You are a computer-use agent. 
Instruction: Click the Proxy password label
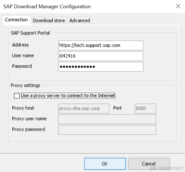28,129
